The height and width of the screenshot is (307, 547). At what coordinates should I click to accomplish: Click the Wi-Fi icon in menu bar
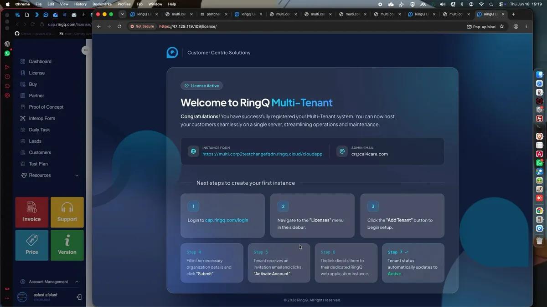click(x=481, y=4)
